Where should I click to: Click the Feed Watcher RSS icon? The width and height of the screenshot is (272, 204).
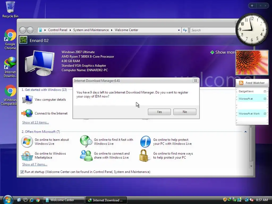[x=241, y=83]
